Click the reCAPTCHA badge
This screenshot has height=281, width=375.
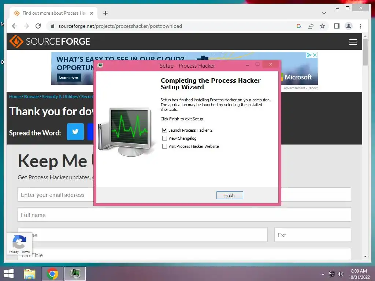pyautogui.click(x=19, y=243)
